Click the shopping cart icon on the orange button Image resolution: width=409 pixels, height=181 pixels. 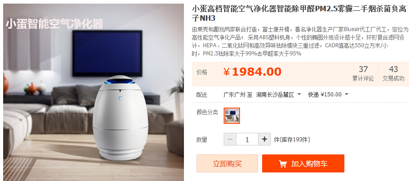tap(283, 164)
